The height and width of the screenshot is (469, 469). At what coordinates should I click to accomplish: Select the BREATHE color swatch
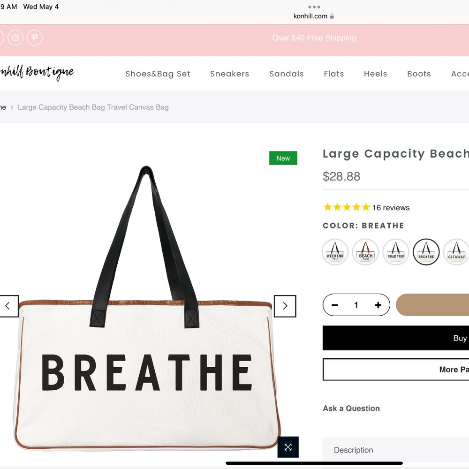coord(426,252)
